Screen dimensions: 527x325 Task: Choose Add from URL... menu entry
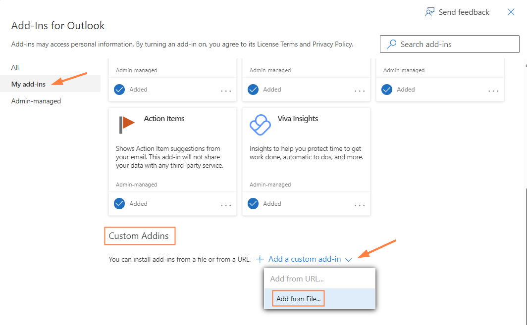coord(319,279)
